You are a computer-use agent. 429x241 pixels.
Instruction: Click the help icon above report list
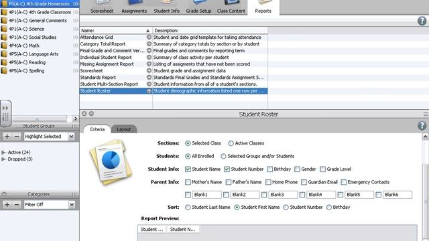pos(422,21)
